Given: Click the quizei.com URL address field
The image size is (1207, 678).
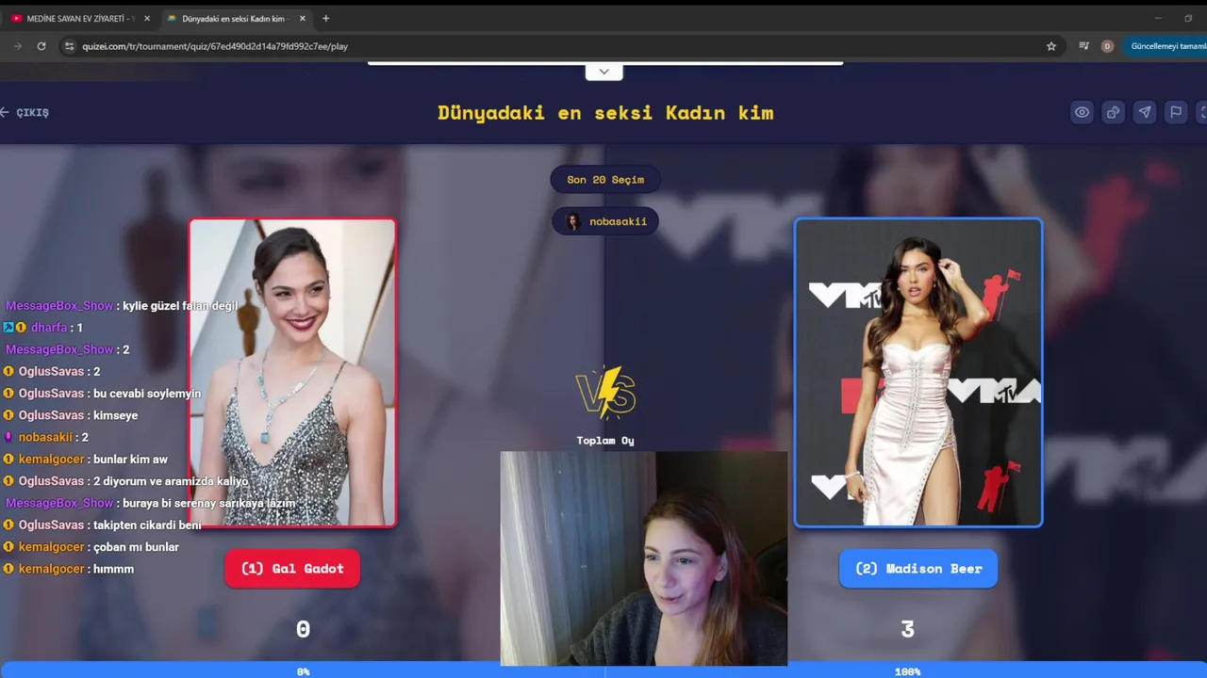Looking at the screenshot, I should coord(215,46).
